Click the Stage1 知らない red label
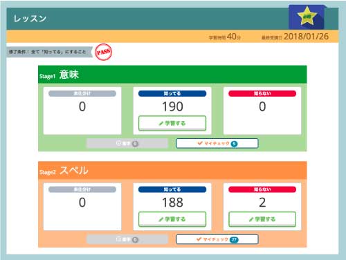This screenshot has width=346, height=260. pyautogui.click(x=262, y=93)
